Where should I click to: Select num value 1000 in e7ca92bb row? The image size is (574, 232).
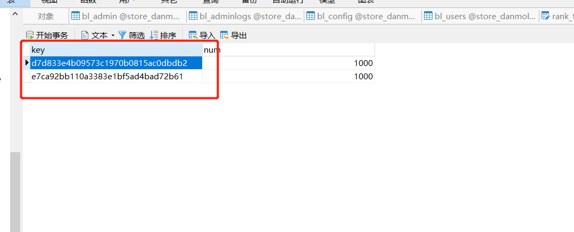click(x=288, y=76)
